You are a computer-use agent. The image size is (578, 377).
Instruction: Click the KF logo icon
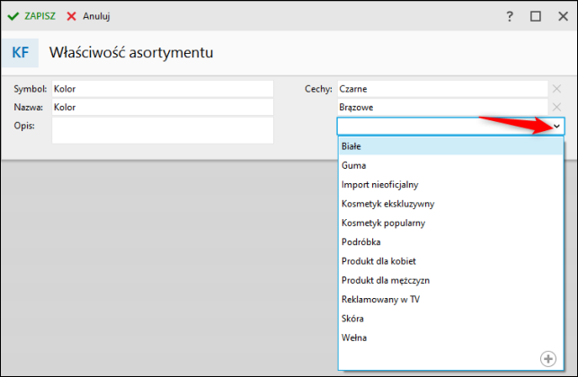coord(20,53)
